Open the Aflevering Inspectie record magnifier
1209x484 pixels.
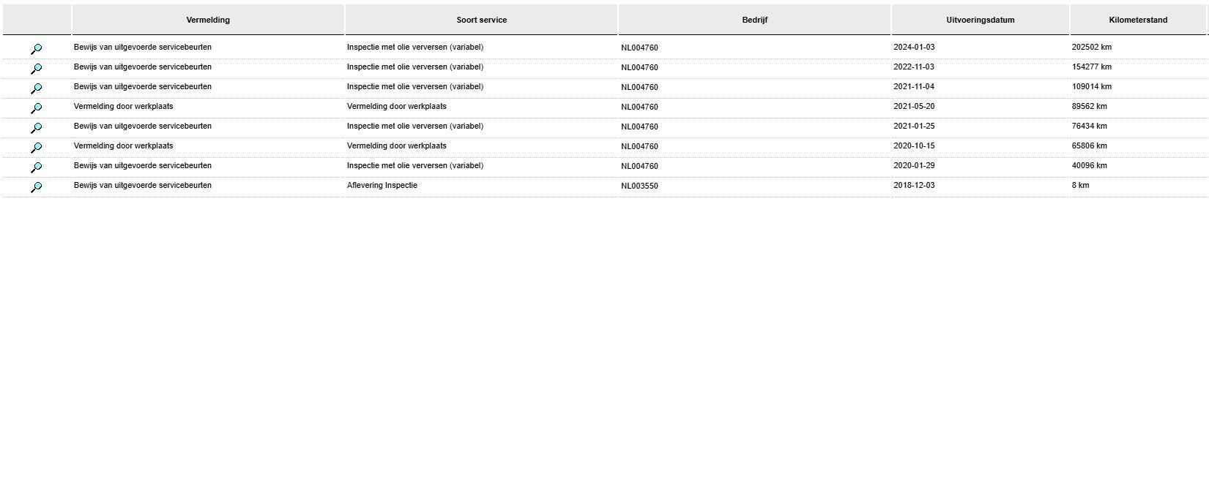click(36, 187)
